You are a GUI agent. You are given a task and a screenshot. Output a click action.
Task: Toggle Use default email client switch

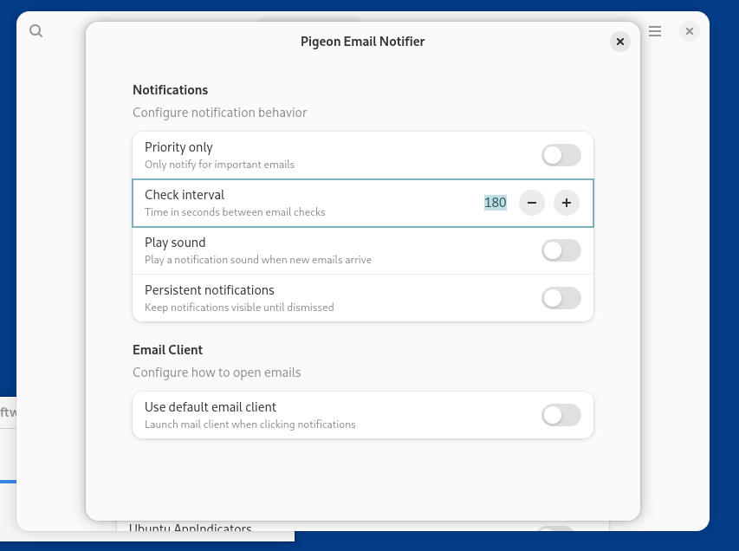pos(561,415)
